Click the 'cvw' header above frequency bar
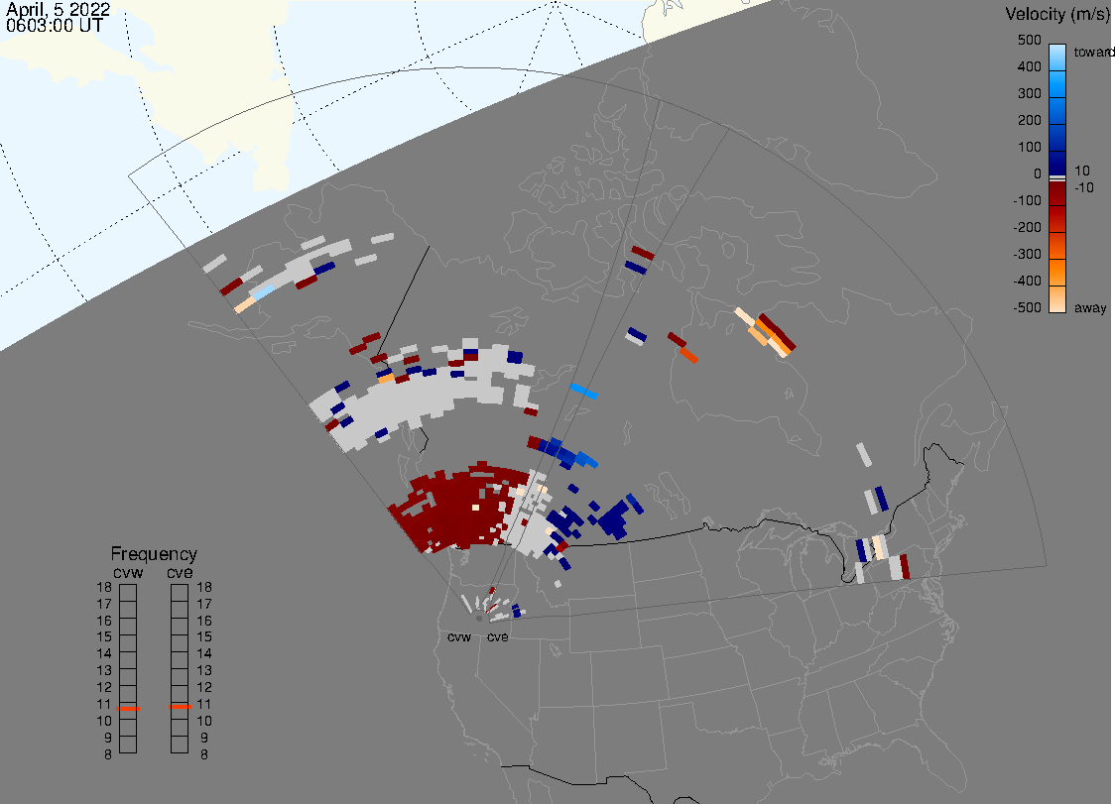 click(128, 573)
